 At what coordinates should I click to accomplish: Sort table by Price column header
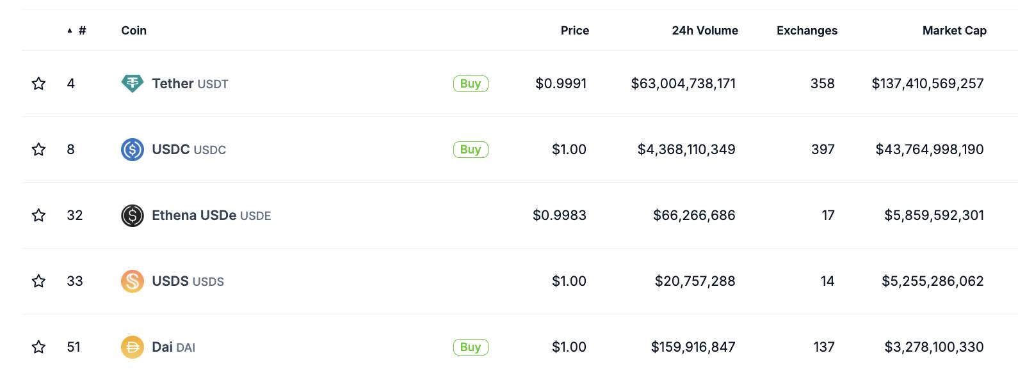(575, 31)
